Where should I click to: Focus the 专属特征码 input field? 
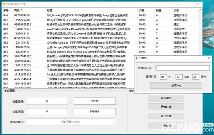[183, 68]
